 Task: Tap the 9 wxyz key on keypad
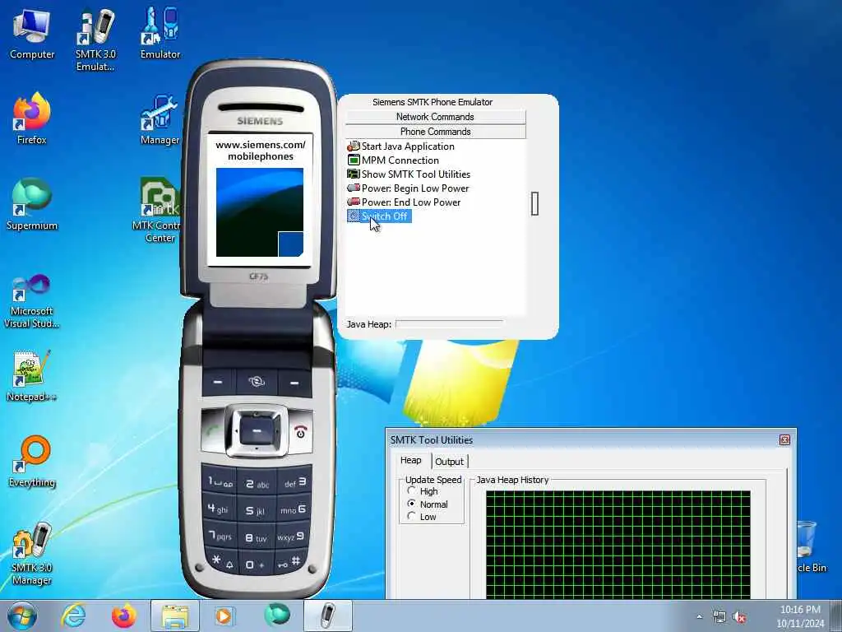pos(293,536)
